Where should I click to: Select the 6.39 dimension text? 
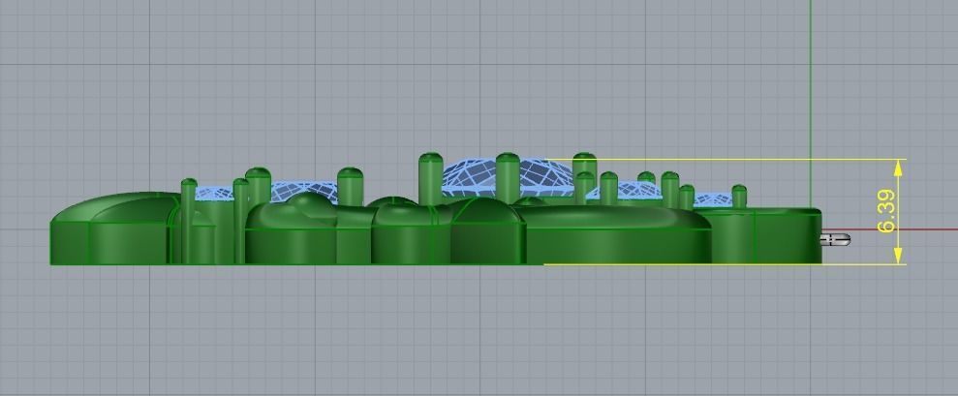coord(886,211)
